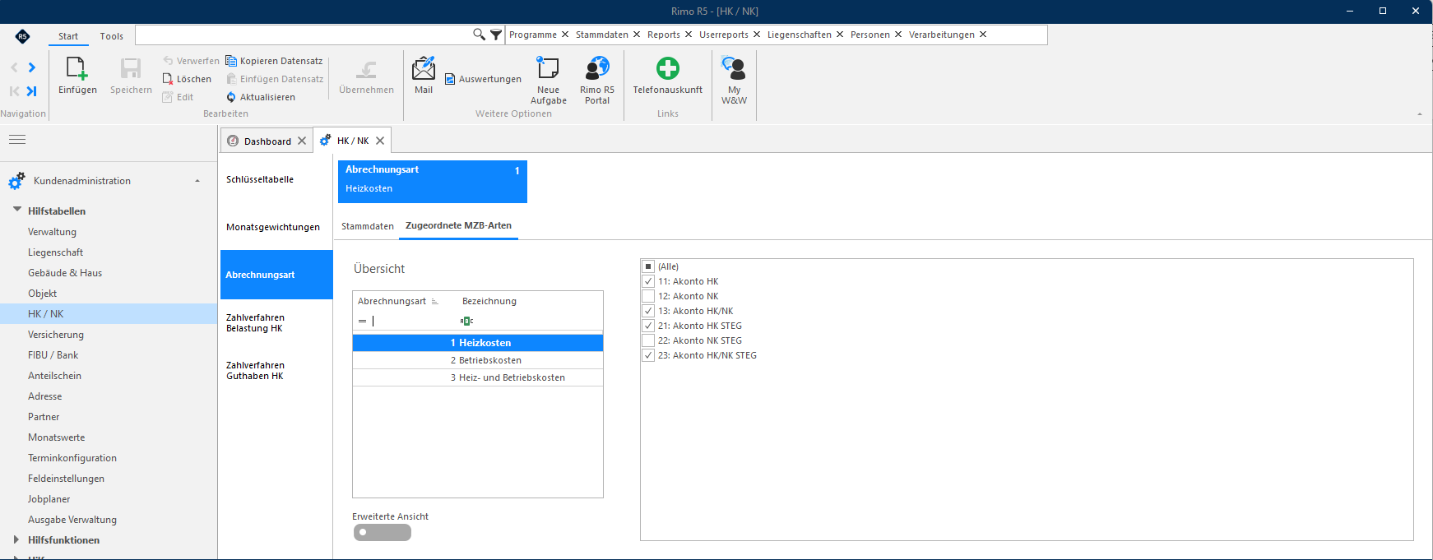Toggle the hamburger navigation menu
Viewport: 1433px width, 560px height.
(17, 140)
